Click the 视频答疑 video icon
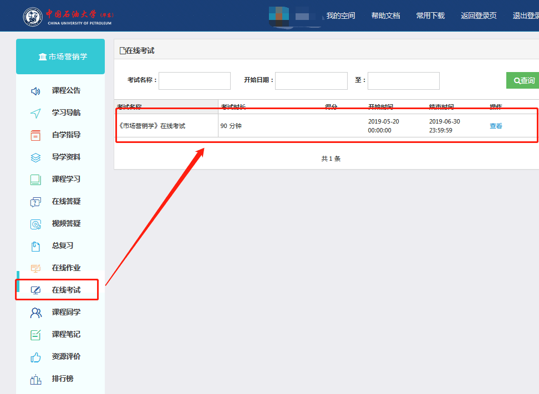This screenshot has width=539, height=394. click(35, 224)
